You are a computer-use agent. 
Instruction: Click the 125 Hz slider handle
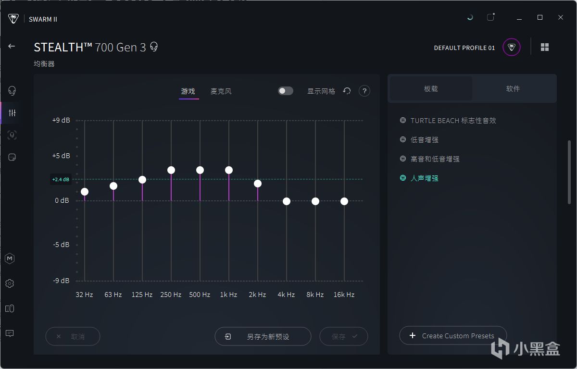tap(142, 180)
